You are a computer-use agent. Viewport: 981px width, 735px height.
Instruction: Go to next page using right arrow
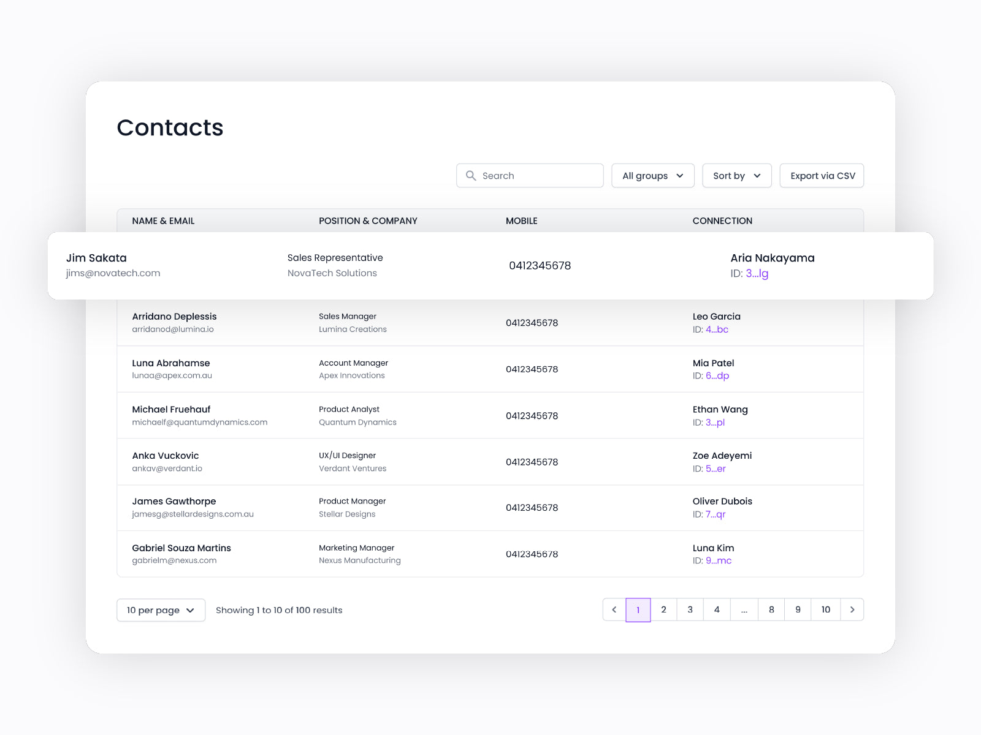coord(852,609)
